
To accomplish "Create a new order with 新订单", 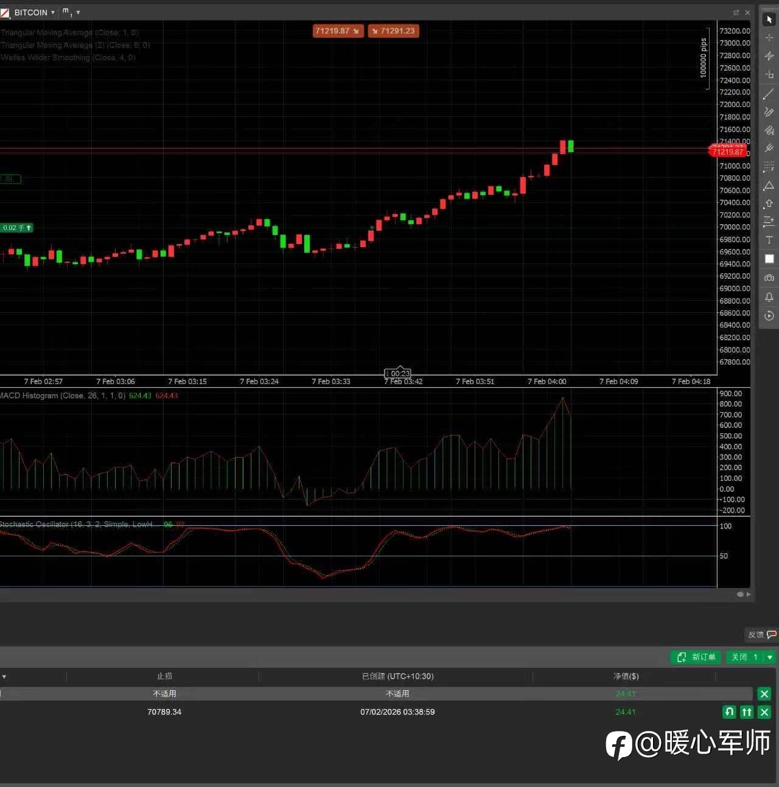I will tap(696, 657).
